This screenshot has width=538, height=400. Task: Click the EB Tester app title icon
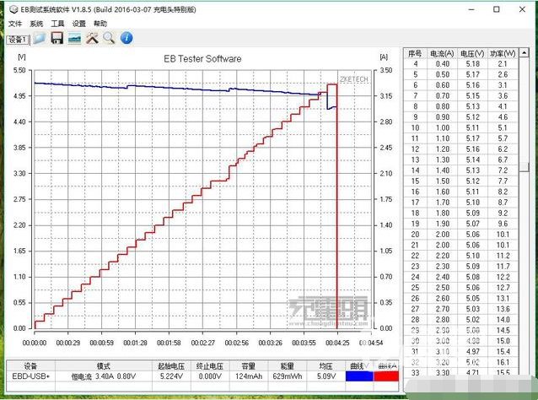[x=13, y=9]
